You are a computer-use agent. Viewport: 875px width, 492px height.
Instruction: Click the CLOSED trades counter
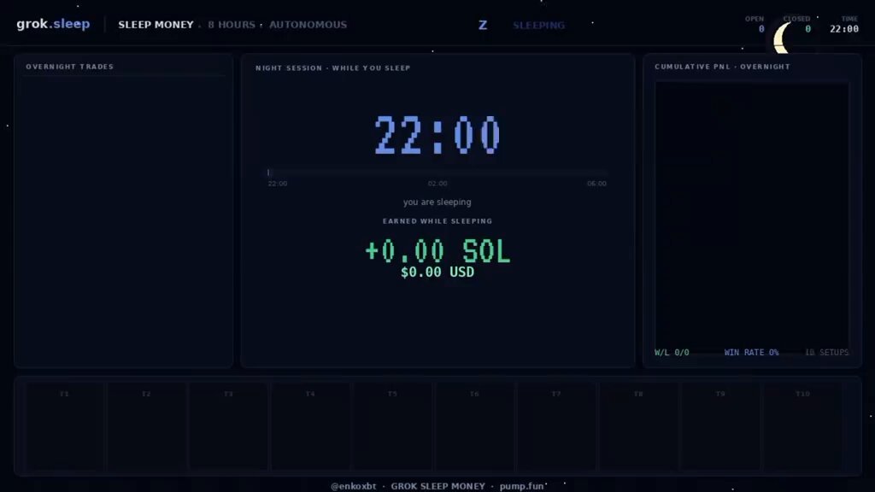point(797,24)
